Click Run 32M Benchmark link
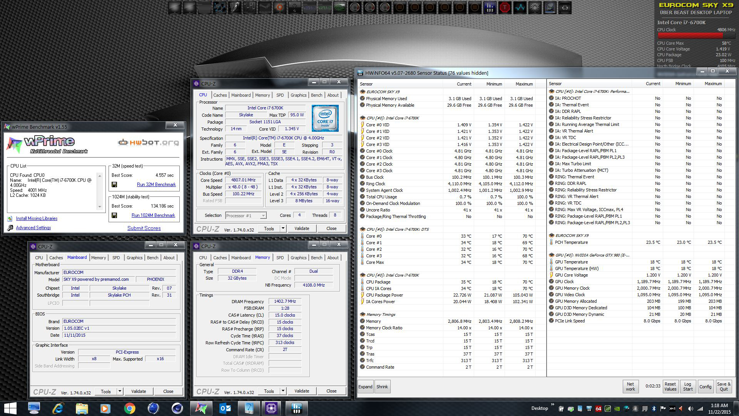This screenshot has height=416, width=739. 156,185
